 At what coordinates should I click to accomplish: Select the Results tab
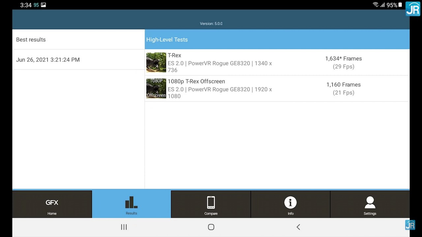coord(131,204)
